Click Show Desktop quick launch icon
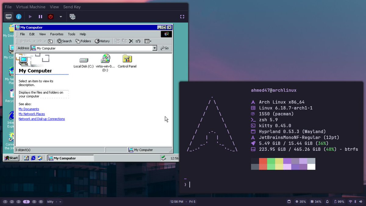366x206 pixels. 26,158
